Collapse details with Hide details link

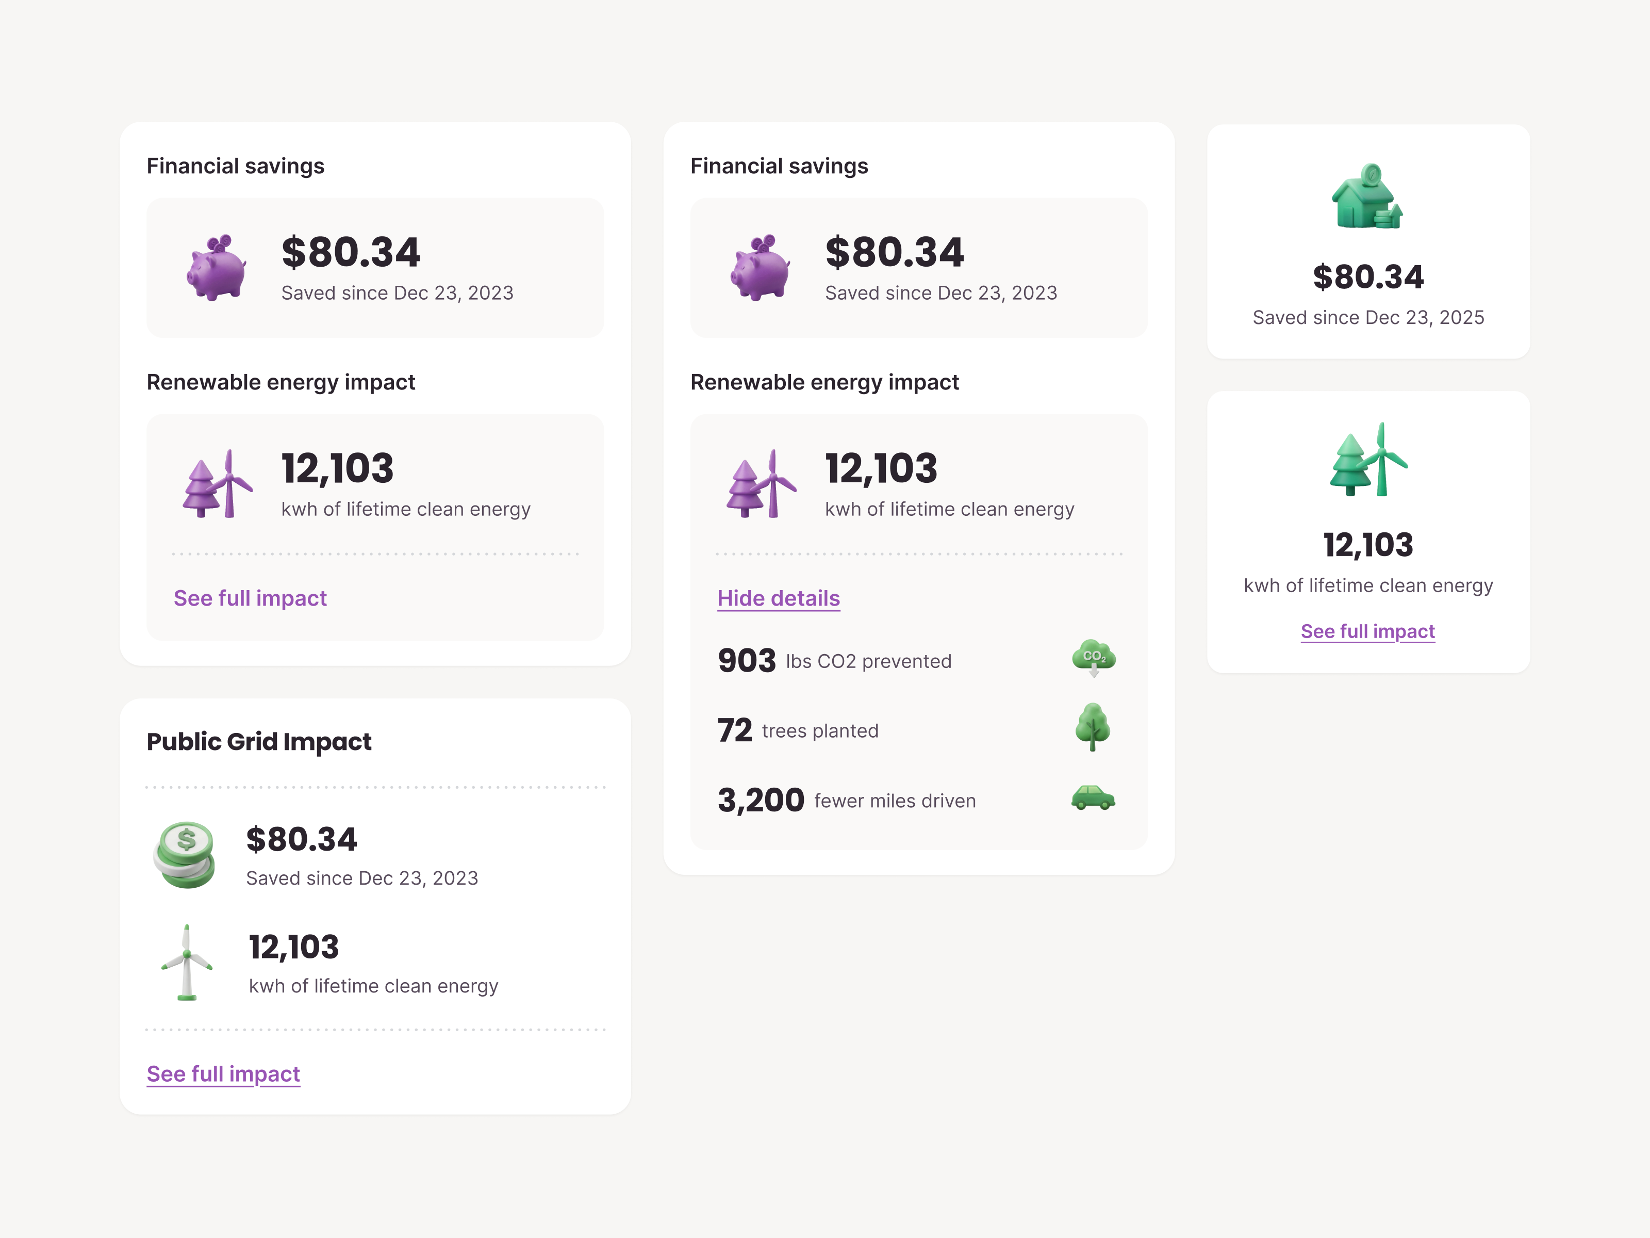pos(779,598)
